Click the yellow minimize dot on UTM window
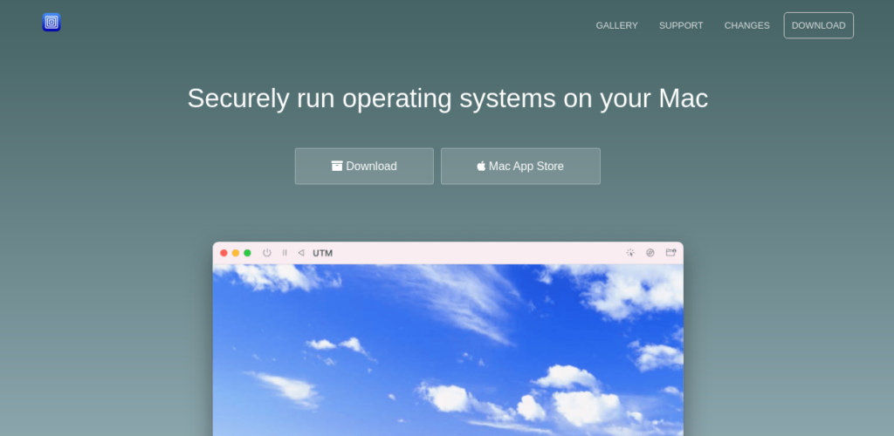The height and width of the screenshot is (436, 894). tap(236, 253)
